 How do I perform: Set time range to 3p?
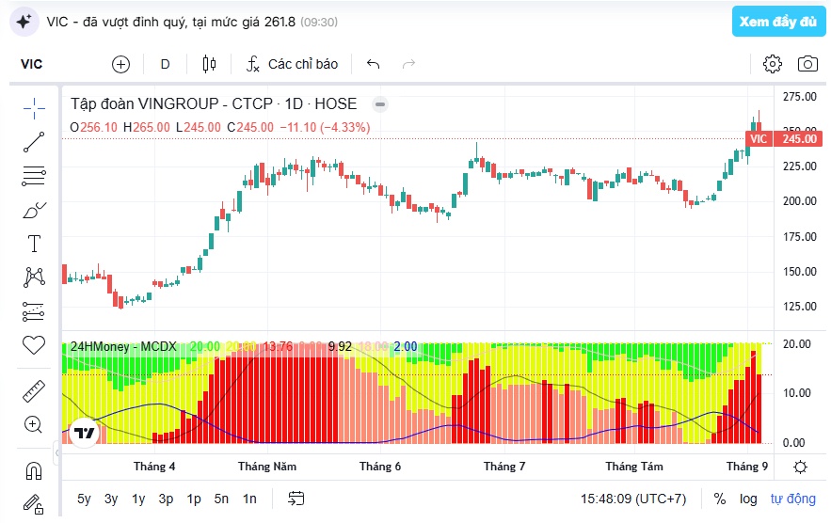[166, 499]
